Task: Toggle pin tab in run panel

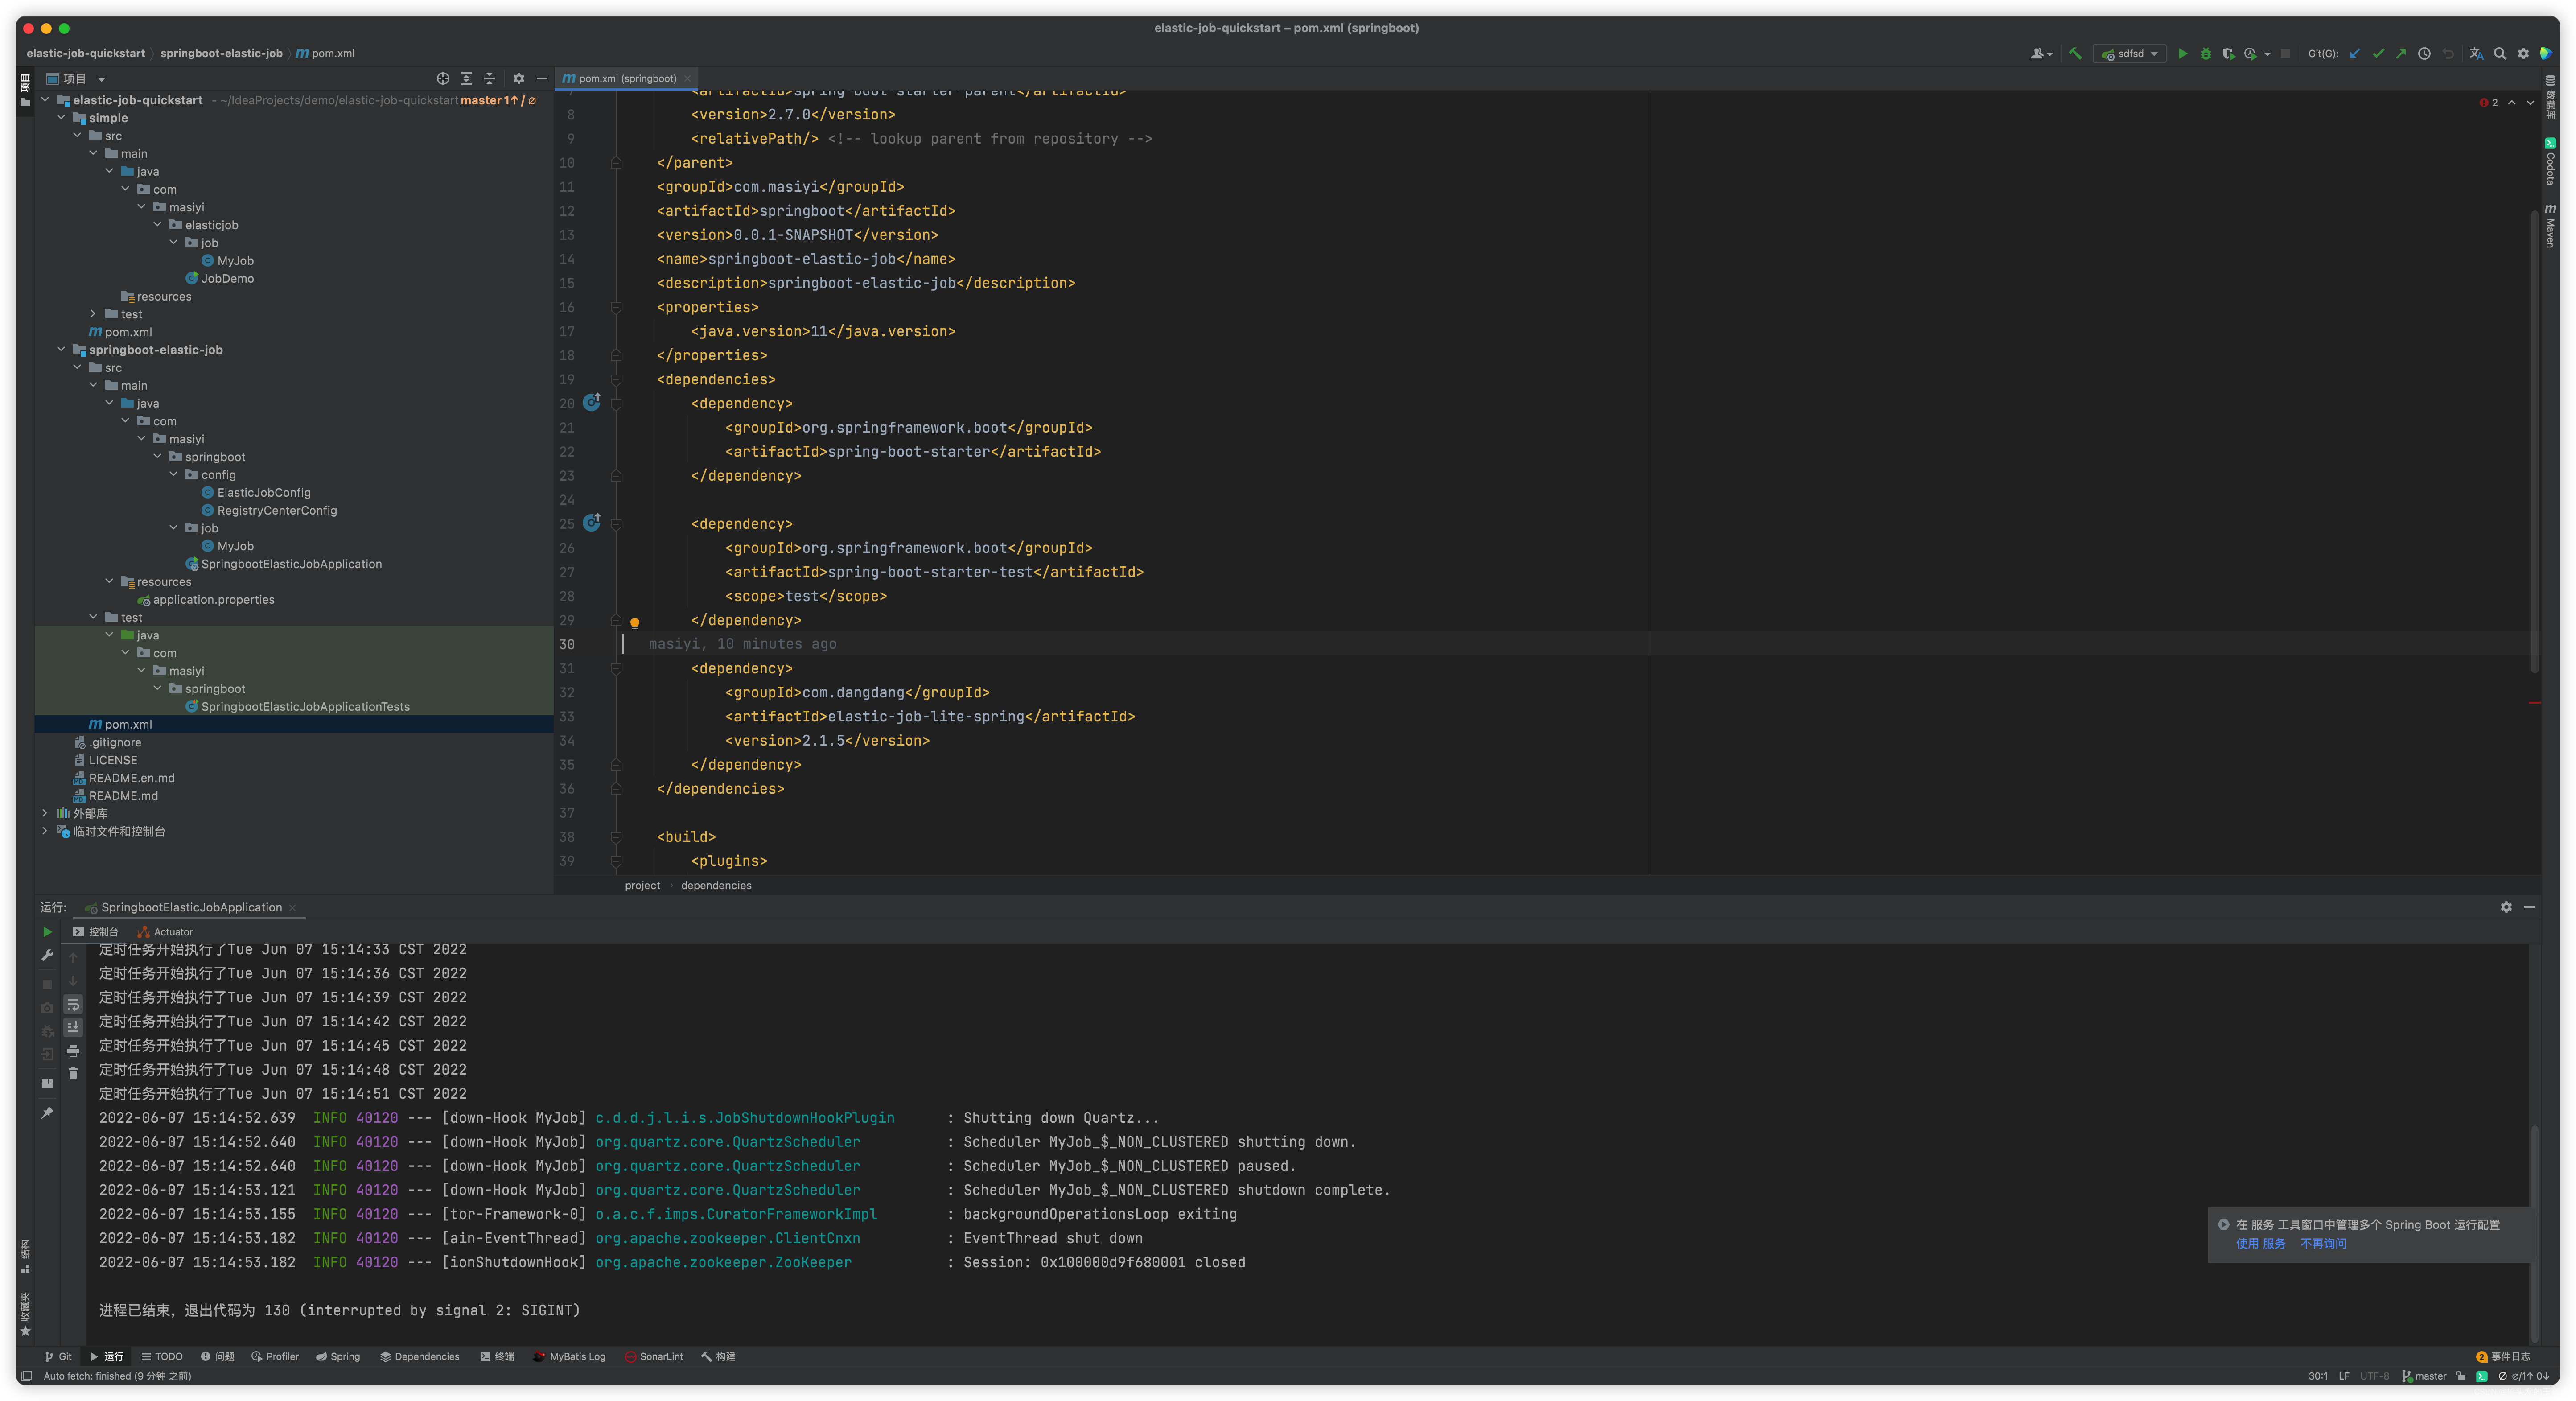Action: point(47,1112)
